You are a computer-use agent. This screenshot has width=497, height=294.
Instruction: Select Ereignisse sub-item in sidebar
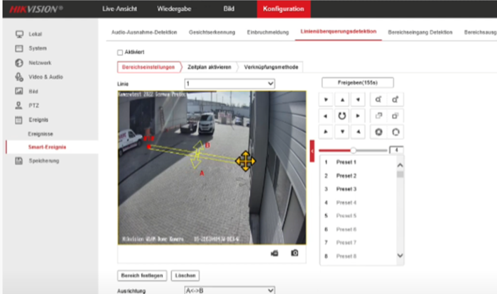pyautogui.click(x=40, y=134)
